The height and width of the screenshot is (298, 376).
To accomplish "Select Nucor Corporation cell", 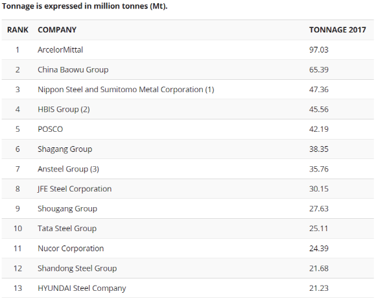I will click(x=71, y=248).
